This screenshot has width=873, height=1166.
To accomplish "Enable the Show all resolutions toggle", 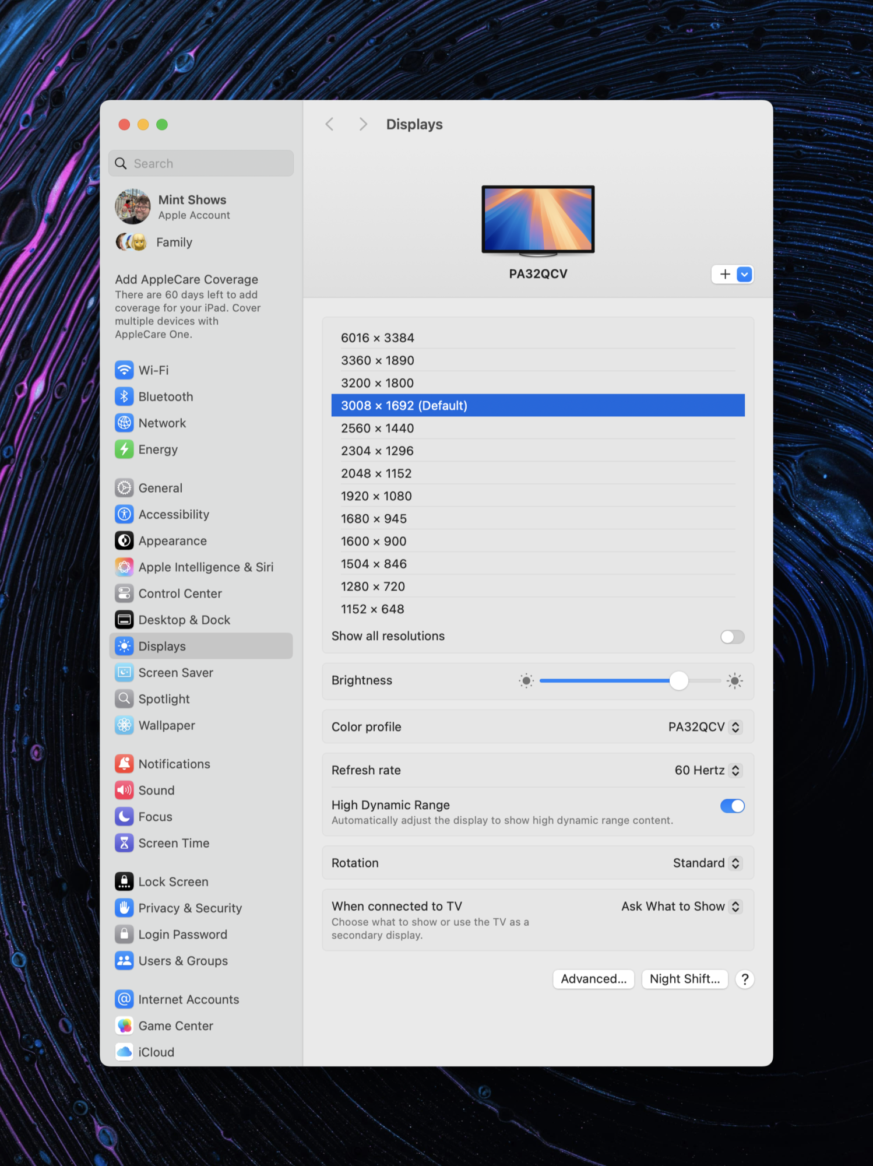I will tap(732, 637).
